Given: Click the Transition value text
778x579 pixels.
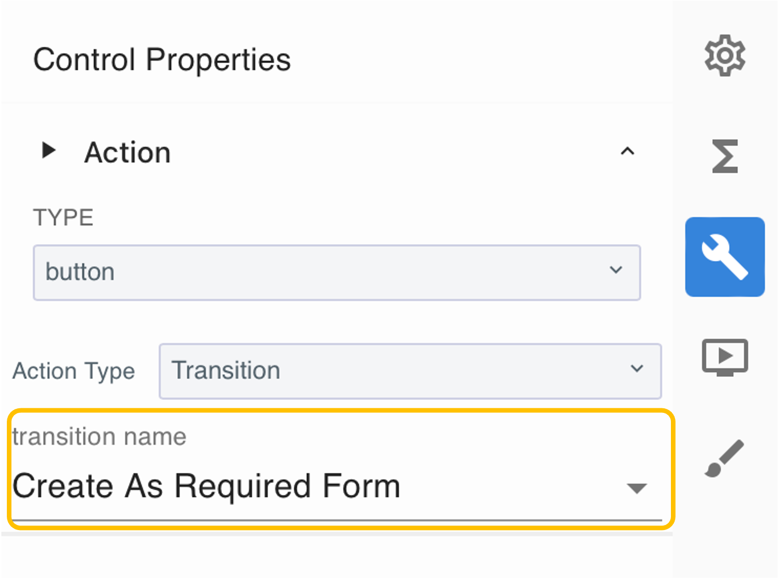Looking at the screenshot, I should (x=226, y=370).
